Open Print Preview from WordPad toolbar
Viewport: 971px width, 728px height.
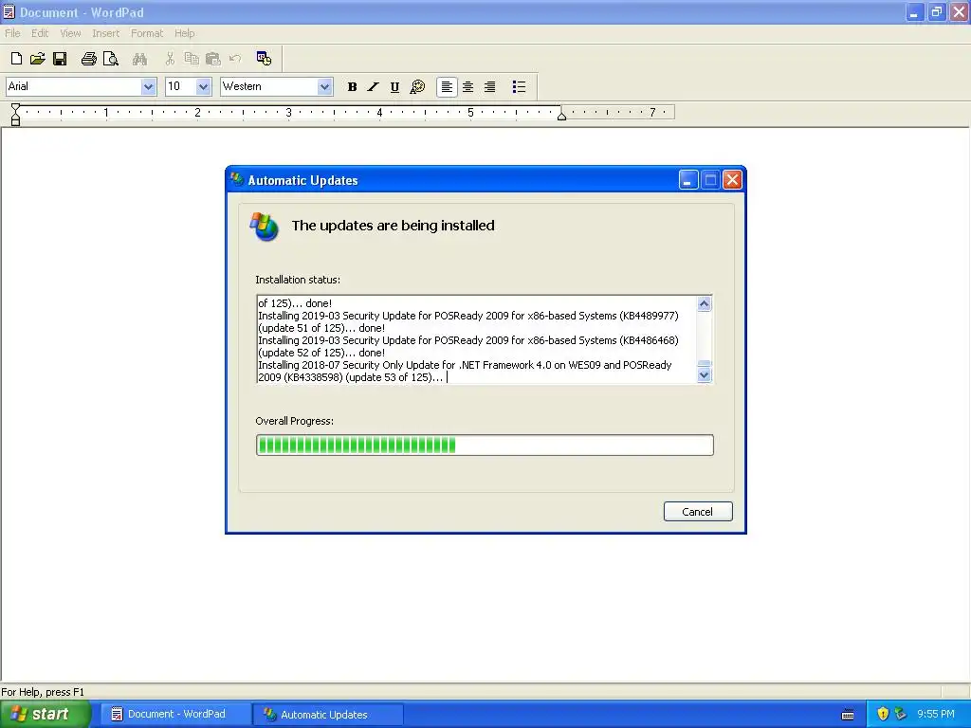coord(111,59)
